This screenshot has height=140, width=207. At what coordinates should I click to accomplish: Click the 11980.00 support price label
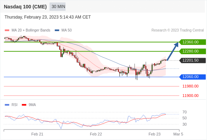click(x=191, y=86)
